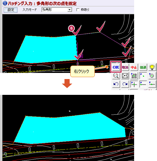Click the x1 actual-size view icon

(x=125, y=76)
